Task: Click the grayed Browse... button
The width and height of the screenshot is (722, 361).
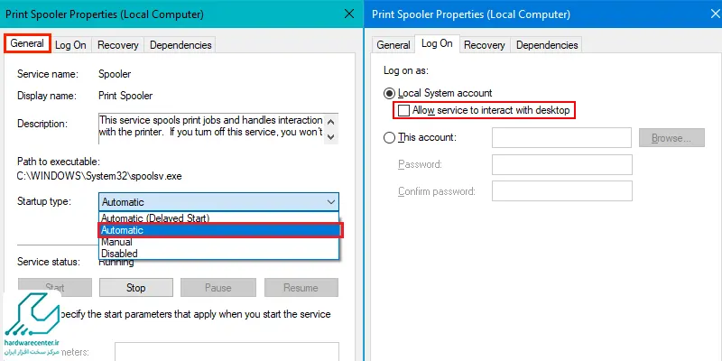Action: click(671, 138)
